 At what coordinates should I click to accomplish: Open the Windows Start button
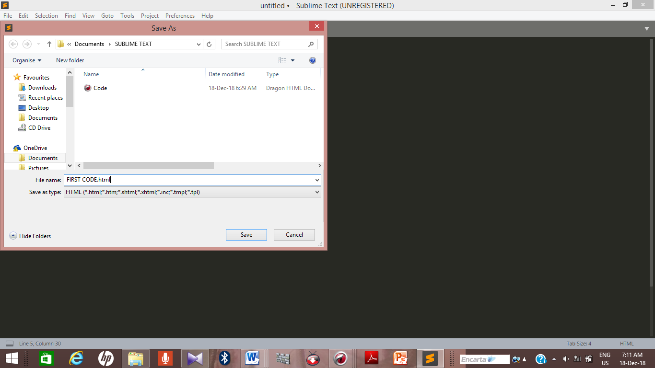12,358
